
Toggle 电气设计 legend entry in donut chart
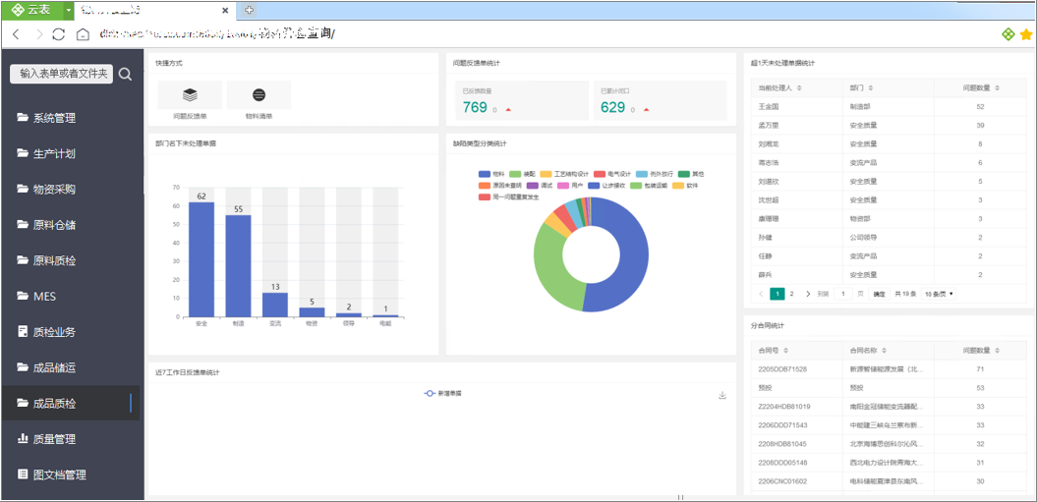612,173
